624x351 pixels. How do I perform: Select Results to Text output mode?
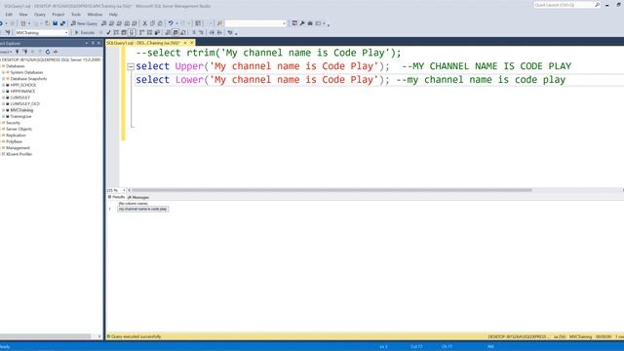pyautogui.click(x=169, y=32)
